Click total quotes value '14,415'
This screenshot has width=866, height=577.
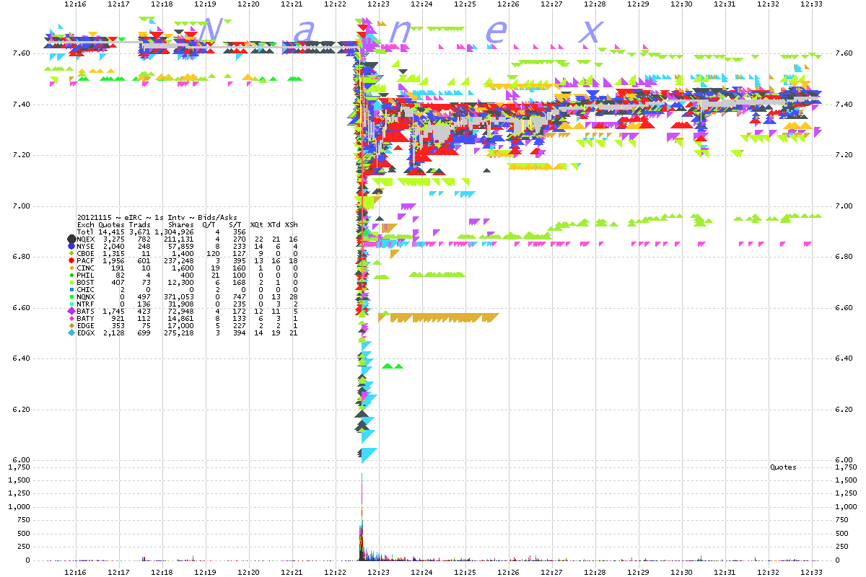(111, 232)
